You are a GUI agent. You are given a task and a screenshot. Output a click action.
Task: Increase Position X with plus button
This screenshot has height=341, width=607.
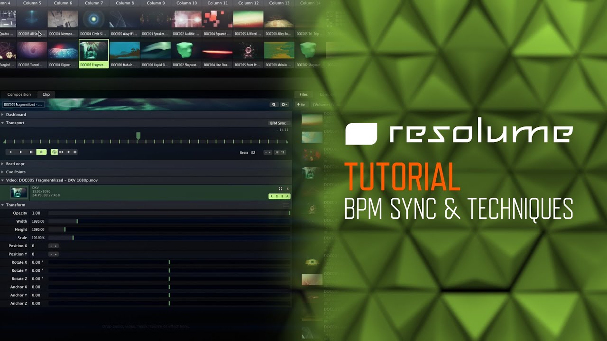[x=56, y=246]
